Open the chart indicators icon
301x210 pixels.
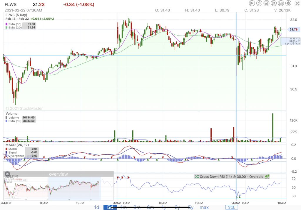point(281,3)
